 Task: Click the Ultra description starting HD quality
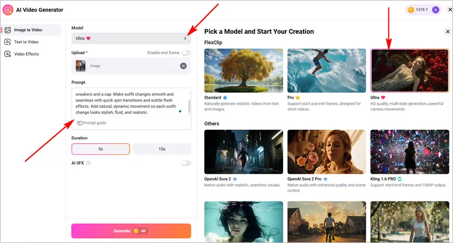[407, 106]
